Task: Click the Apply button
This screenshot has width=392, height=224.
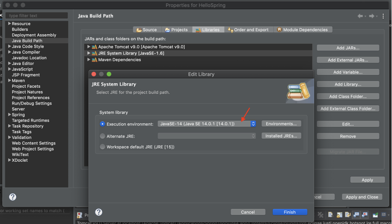Action: point(367,180)
